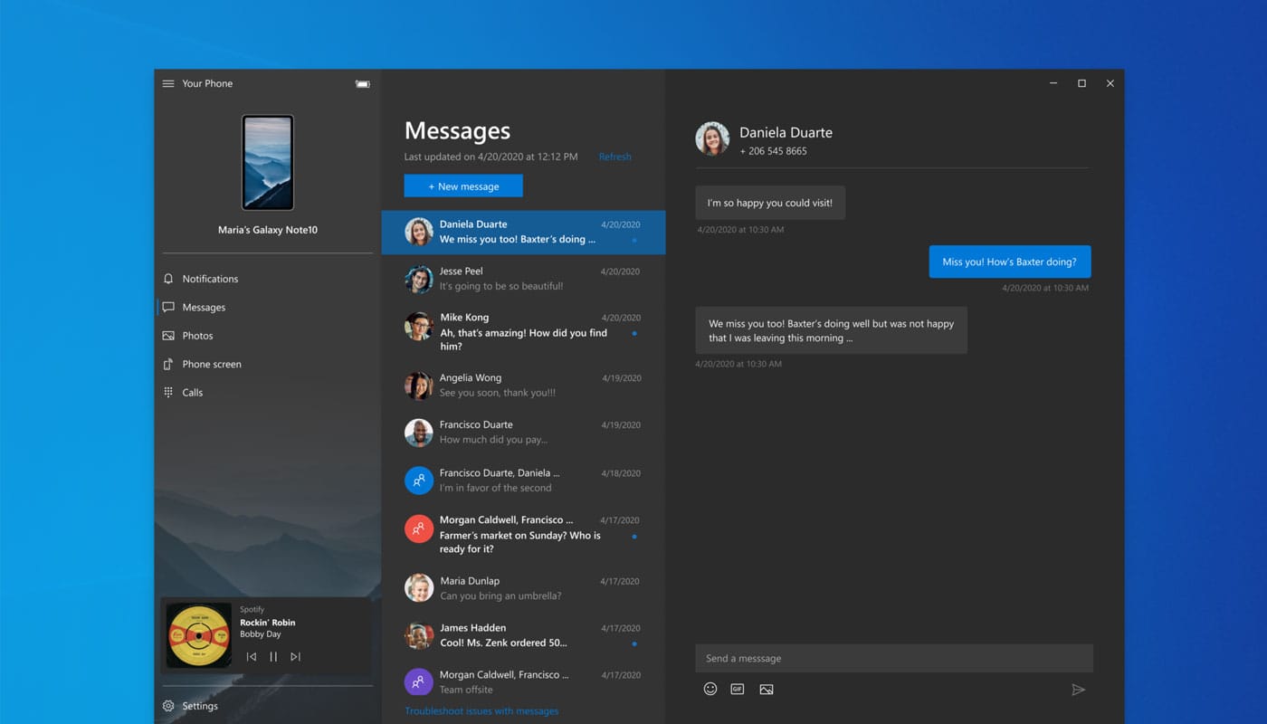Attach an image to message
The height and width of the screenshot is (724, 1267).
tap(767, 689)
